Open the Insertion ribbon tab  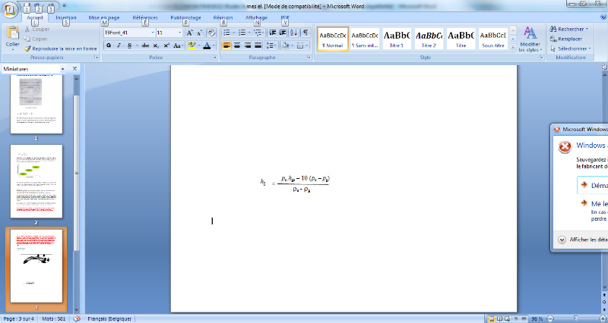(66, 16)
